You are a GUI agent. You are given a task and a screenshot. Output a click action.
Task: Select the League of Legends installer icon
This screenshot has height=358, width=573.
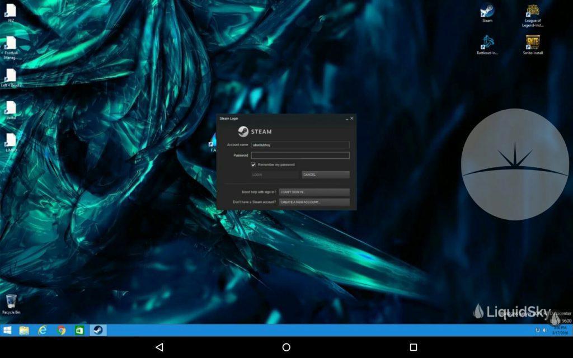[x=533, y=16]
